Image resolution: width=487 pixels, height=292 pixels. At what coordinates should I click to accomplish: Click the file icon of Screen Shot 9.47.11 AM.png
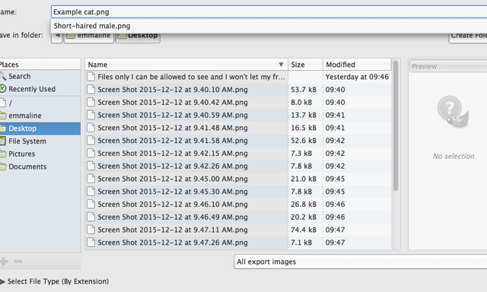91,230
